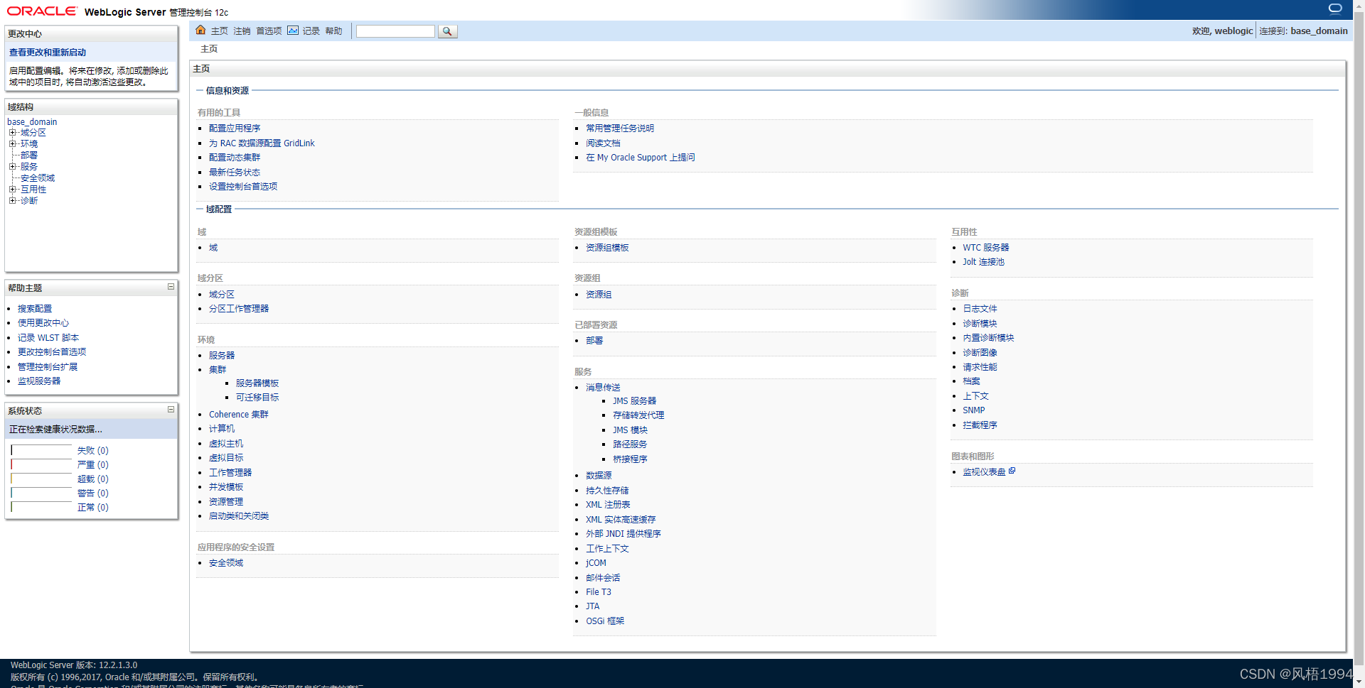
Task: Expand the 域分区 tree node
Action: tap(12, 133)
